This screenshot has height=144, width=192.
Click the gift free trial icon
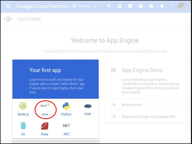click(120, 6)
